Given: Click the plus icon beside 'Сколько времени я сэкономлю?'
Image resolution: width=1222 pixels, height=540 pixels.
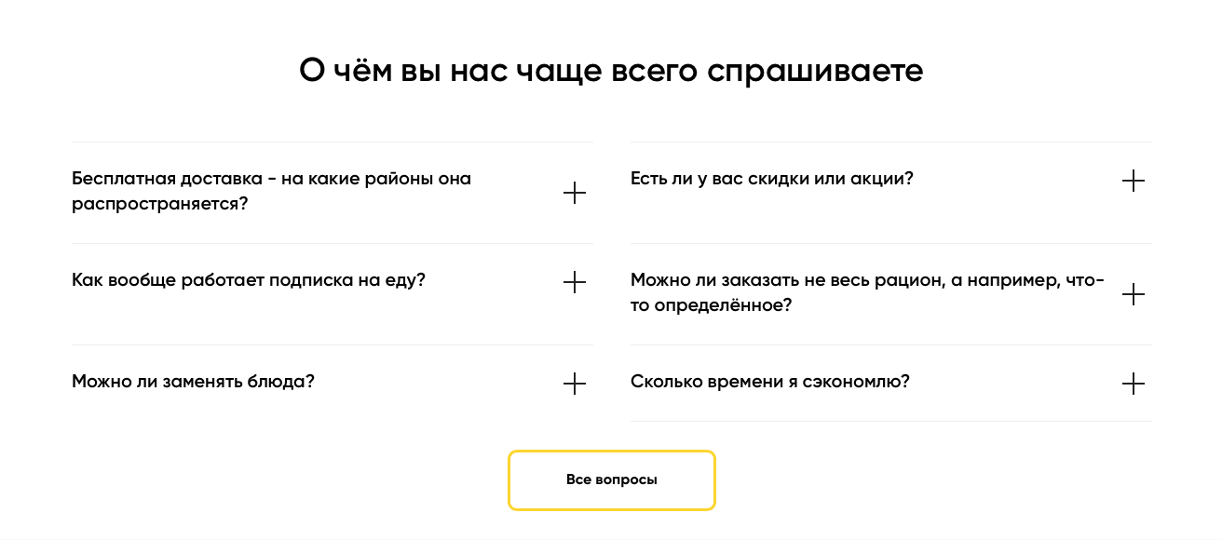Looking at the screenshot, I should point(1134,384).
